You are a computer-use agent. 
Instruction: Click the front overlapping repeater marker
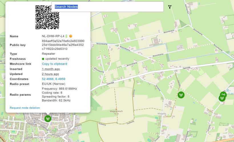tap(222, 98)
